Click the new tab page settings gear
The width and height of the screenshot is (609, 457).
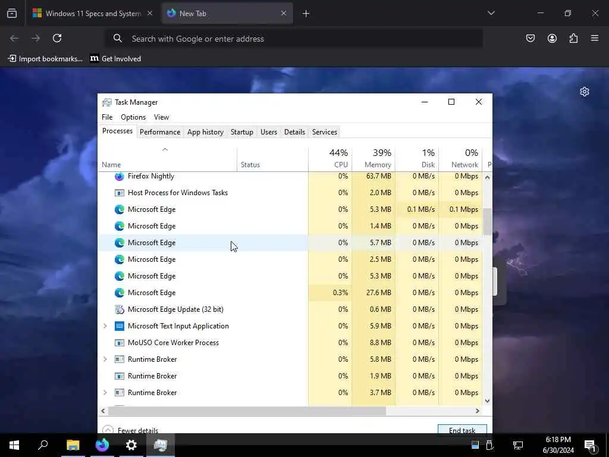[585, 92]
